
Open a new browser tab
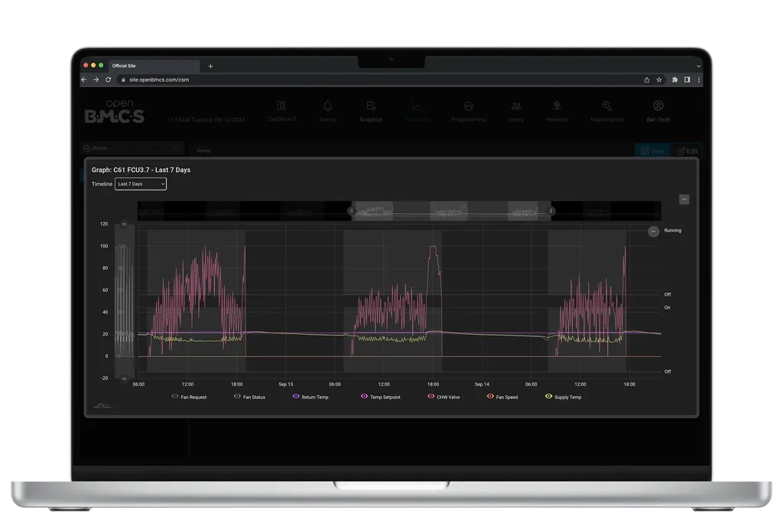click(211, 66)
